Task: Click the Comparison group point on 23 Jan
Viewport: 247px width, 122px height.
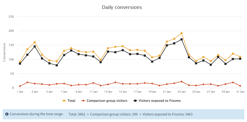Action: pos(181,82)
